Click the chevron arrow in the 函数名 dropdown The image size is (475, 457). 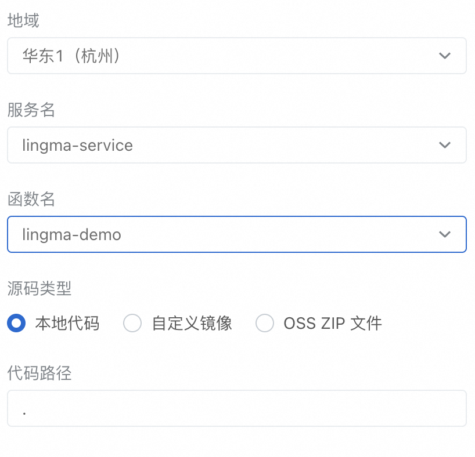pos(445,234)
